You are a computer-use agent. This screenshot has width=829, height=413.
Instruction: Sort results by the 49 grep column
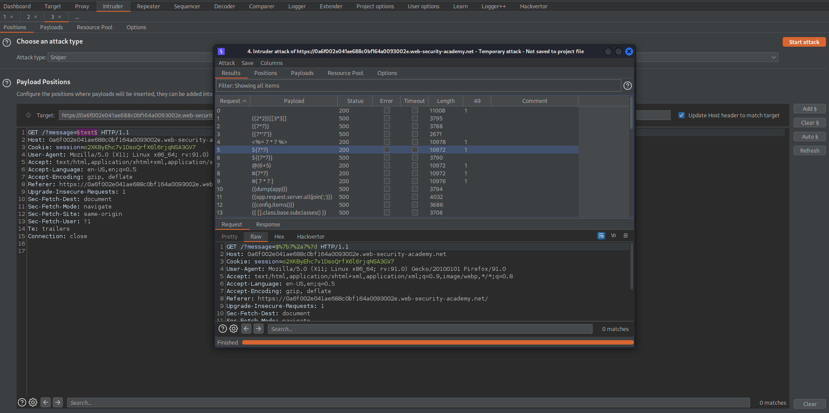point(477,101)
